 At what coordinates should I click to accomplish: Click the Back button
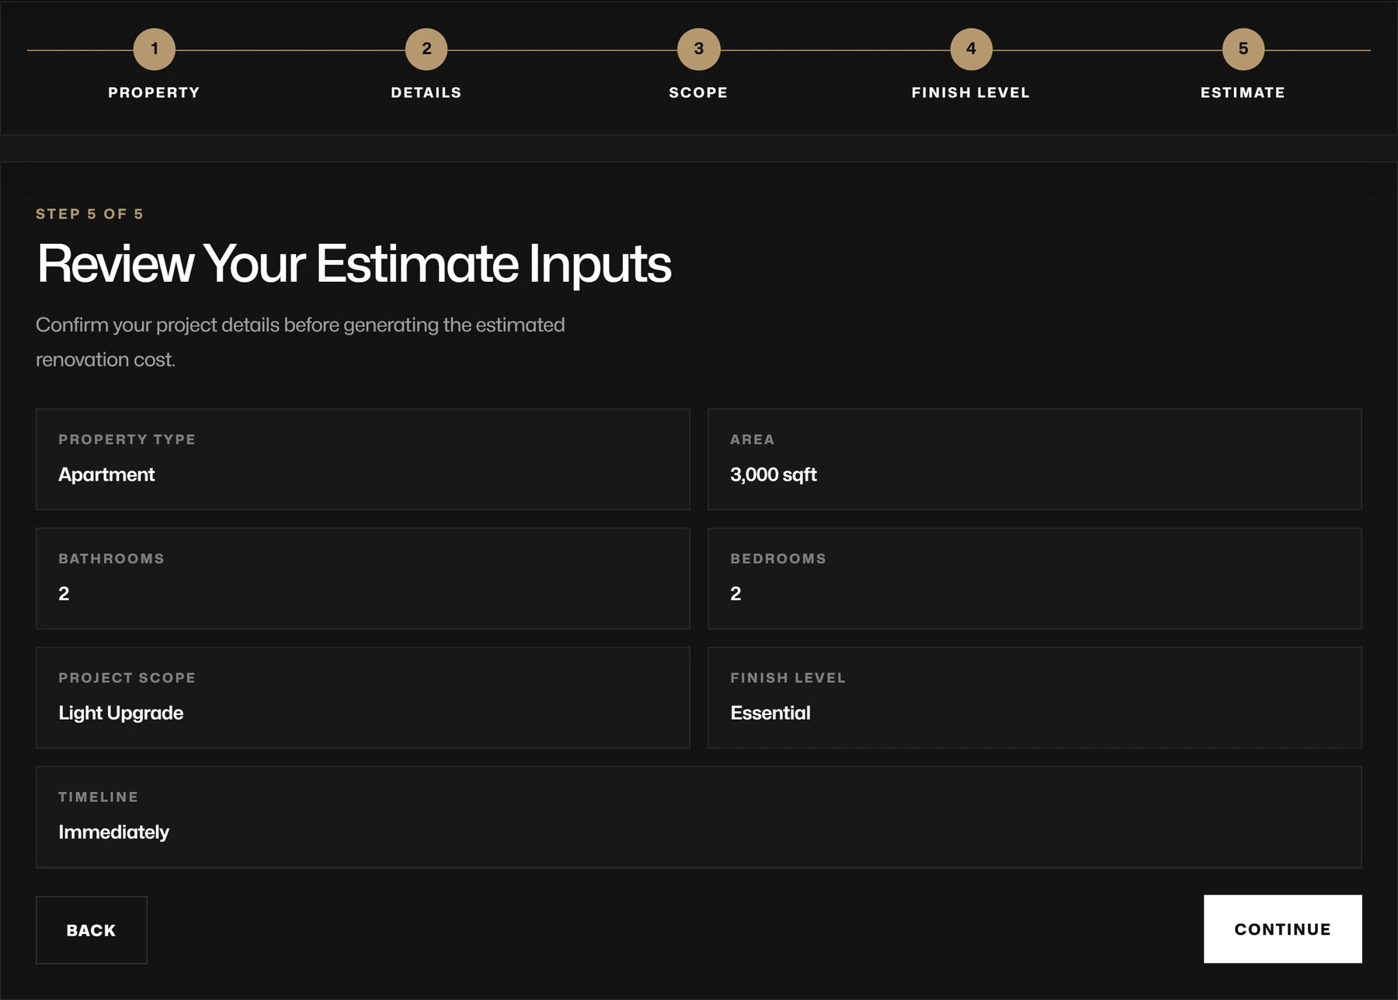click(x=91, y=930)
